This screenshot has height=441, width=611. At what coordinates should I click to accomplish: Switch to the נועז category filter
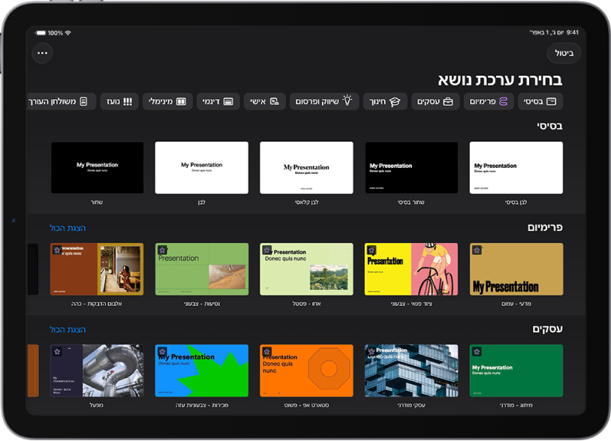click(x=119, y=101)
